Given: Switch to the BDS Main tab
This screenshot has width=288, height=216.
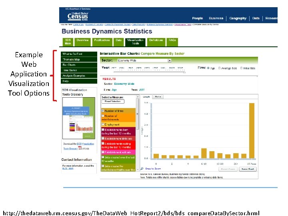Looking at the screenshot, I should point(68,42).
